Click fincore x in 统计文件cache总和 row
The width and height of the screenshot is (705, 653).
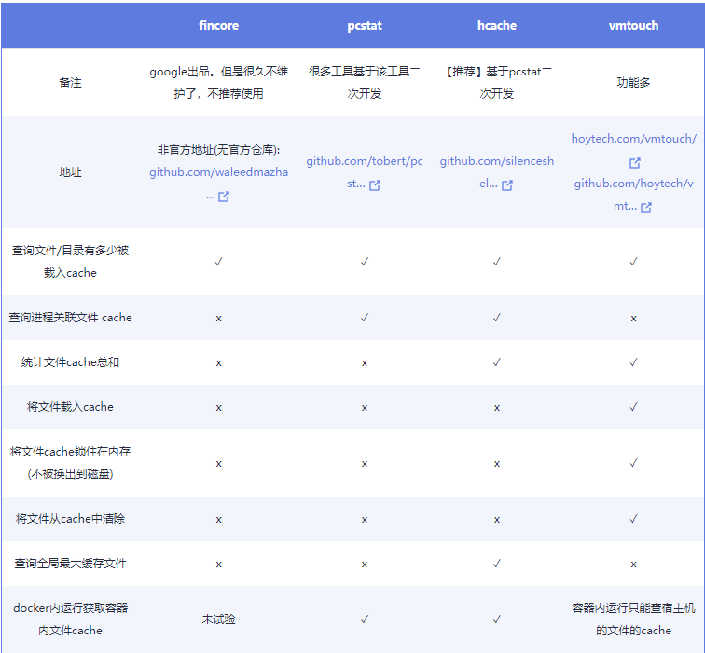coord(218,363)
